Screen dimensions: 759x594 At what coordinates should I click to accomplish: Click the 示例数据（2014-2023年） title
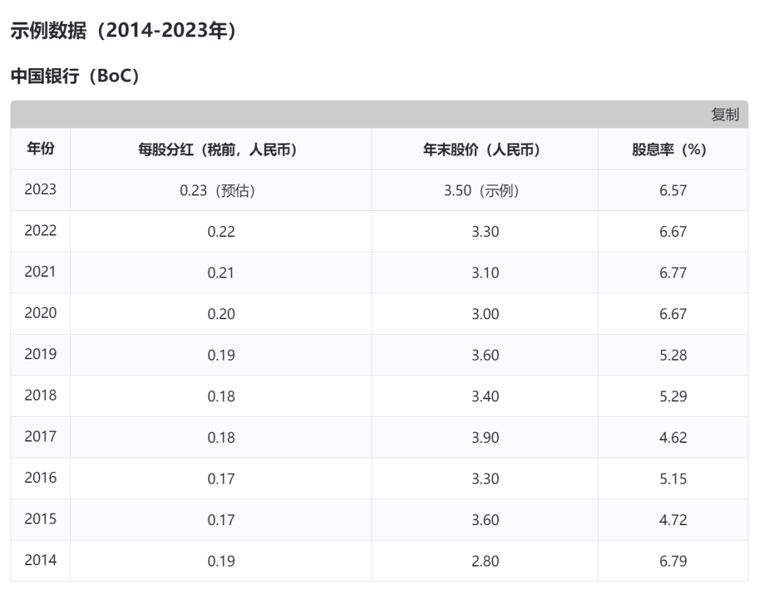coord(122,31)
